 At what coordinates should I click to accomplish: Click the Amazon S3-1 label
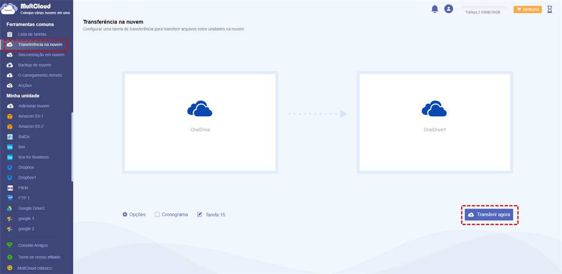pyautogui.click(x=31, y=116)
